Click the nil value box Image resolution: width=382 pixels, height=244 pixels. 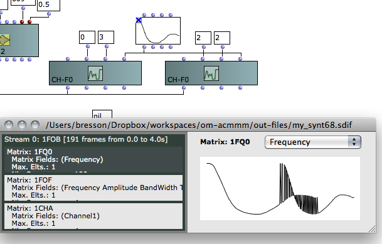pyautogui.click(x=102, y=114)
